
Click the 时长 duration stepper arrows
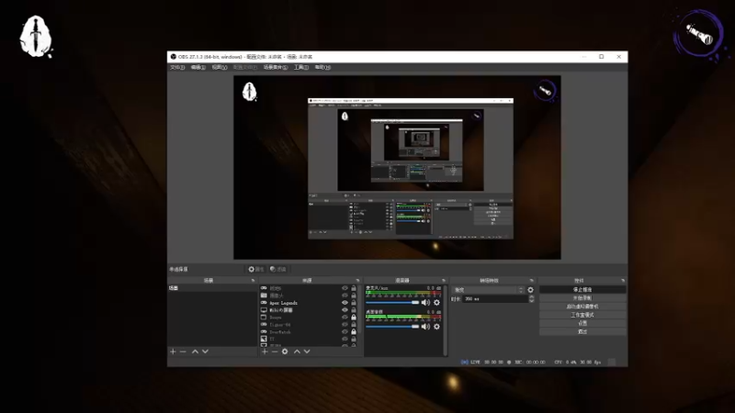point(531,299)
